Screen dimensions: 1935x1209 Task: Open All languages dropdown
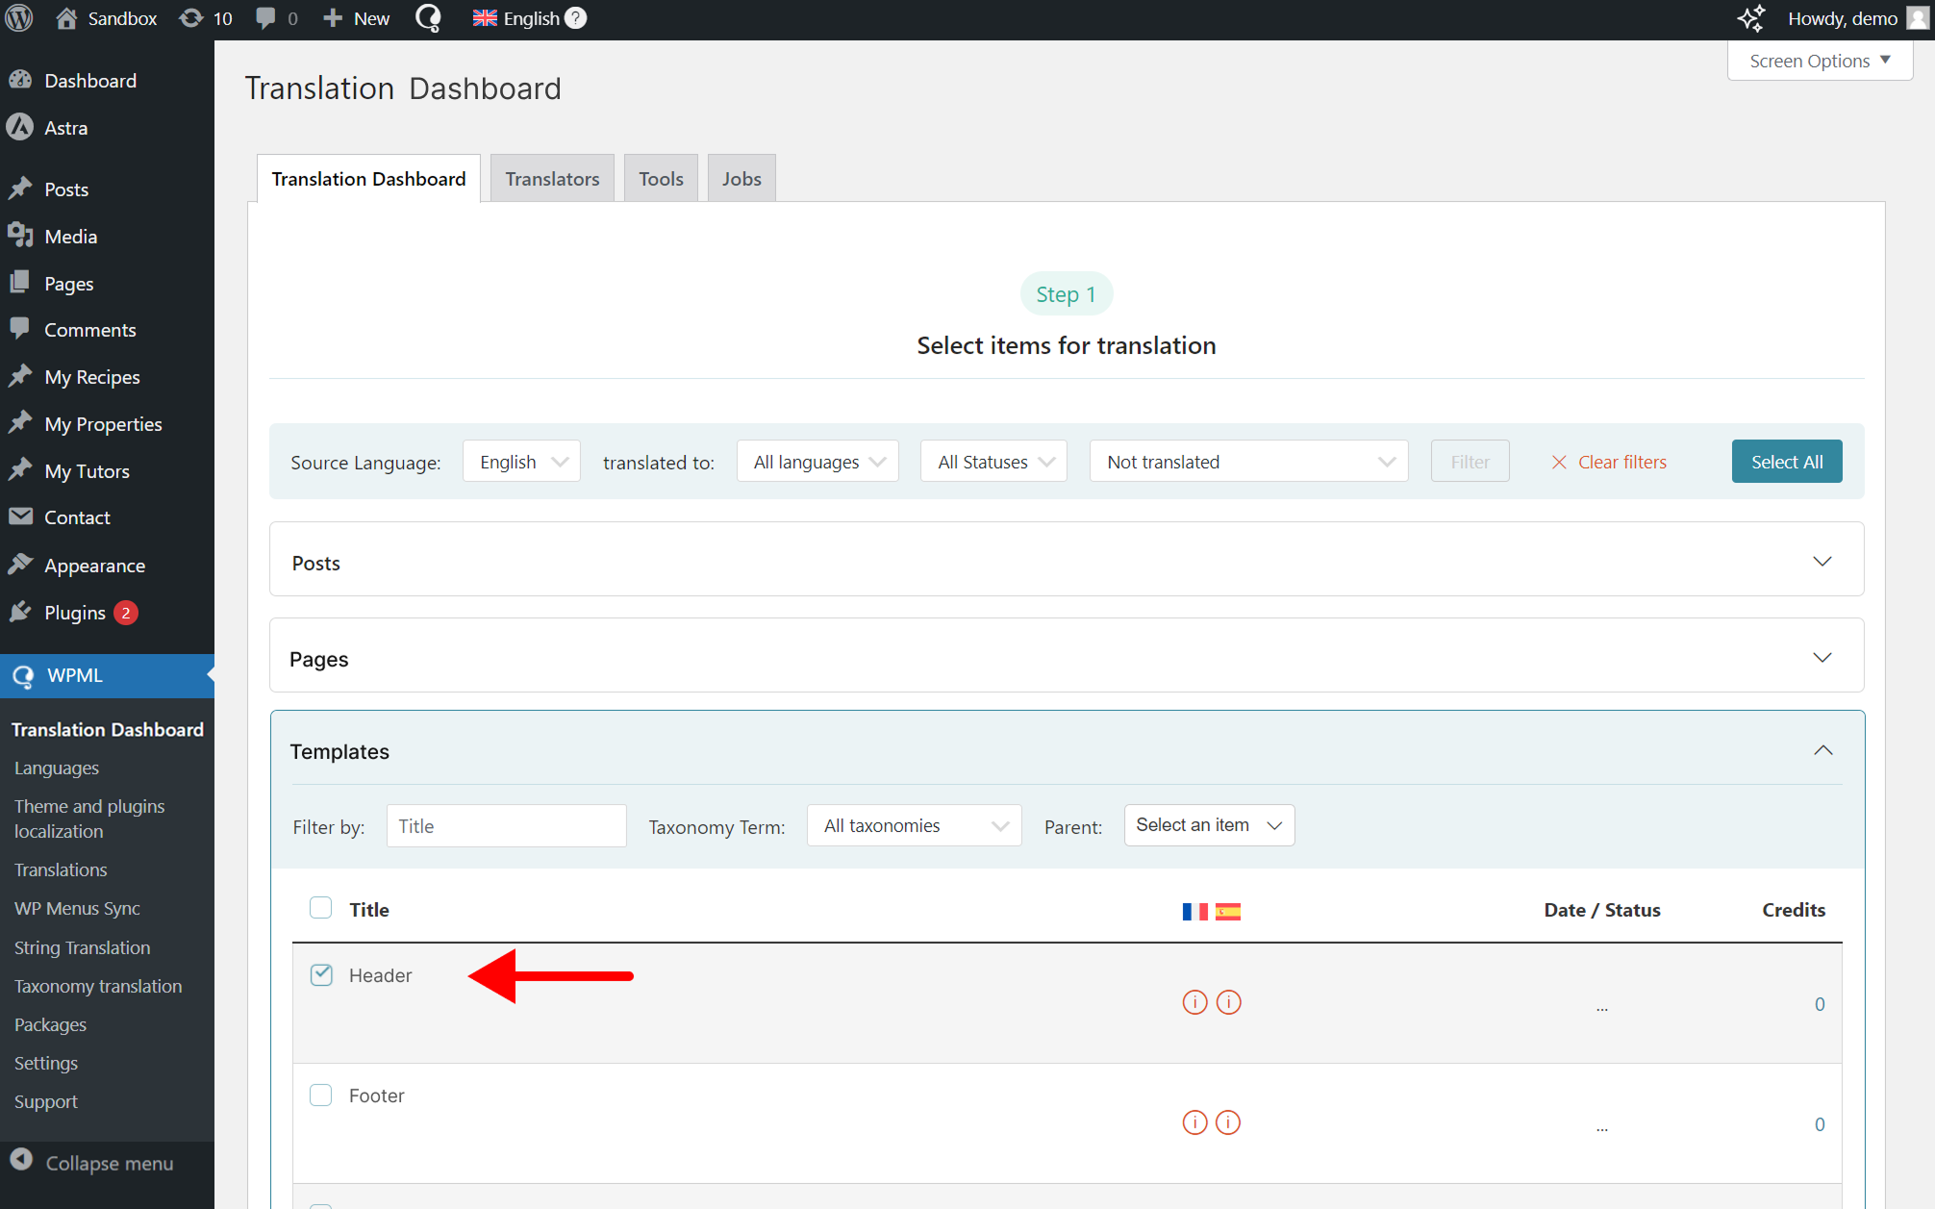point(817,462)
